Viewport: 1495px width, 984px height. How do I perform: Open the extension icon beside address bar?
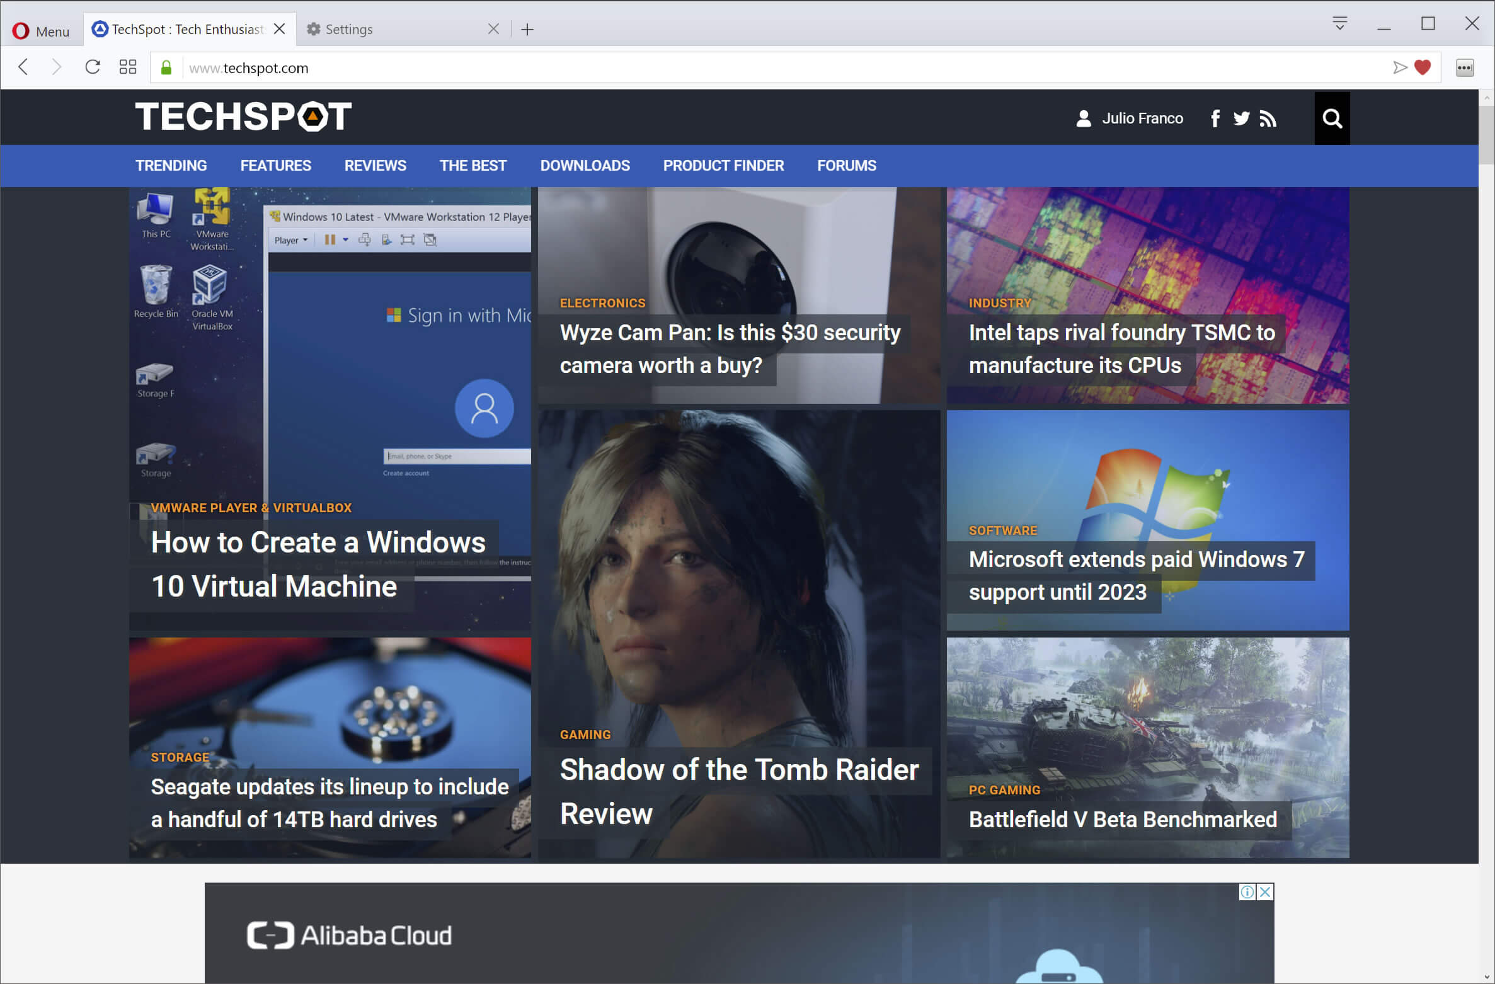(1465, 68)
